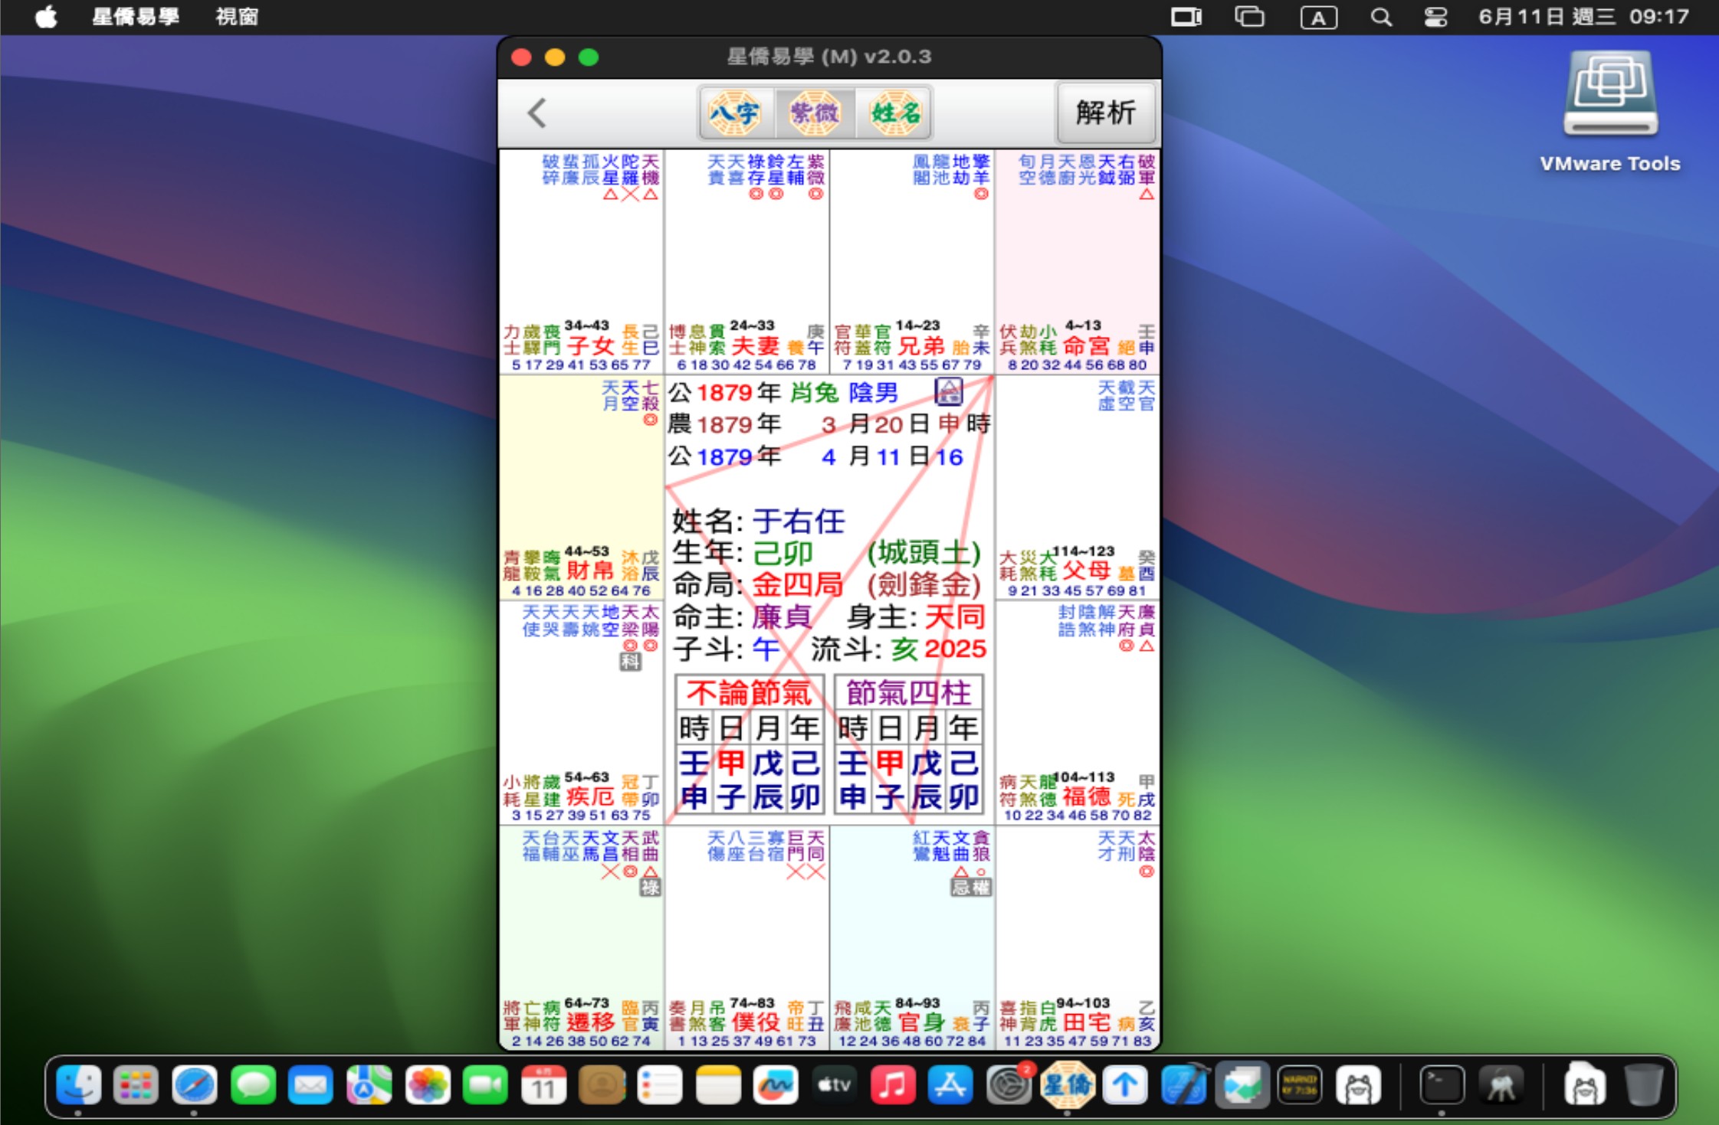Select the 紫微 bagua icon

[814, 113]
